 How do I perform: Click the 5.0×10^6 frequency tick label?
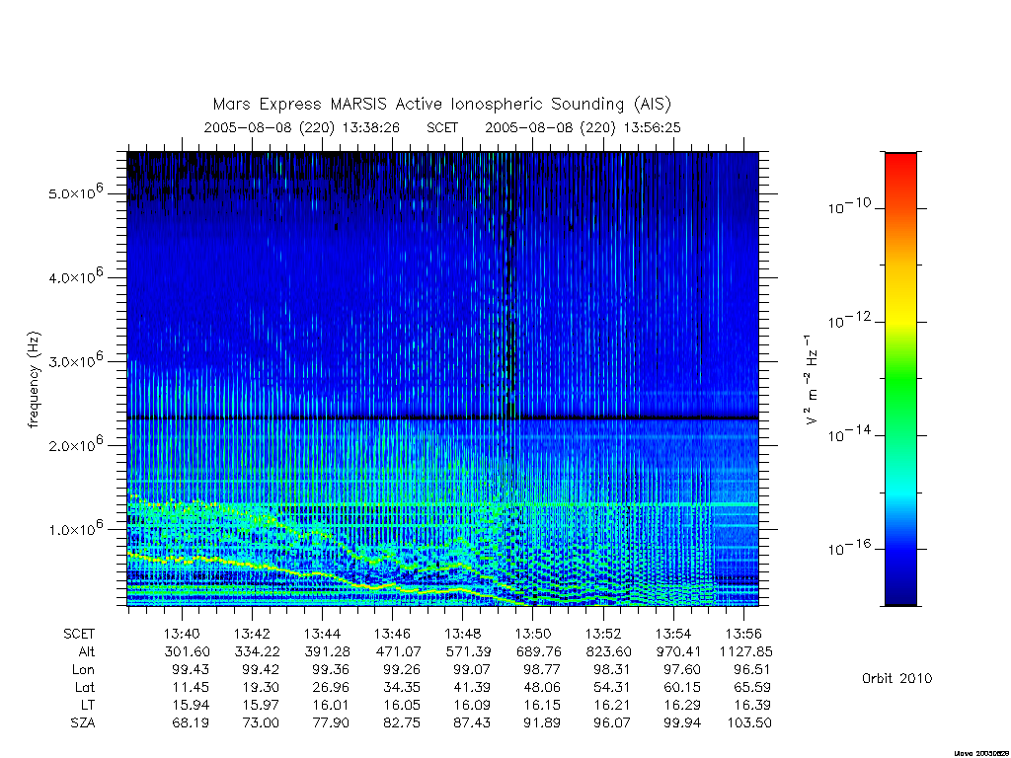[x=75, y=190]
